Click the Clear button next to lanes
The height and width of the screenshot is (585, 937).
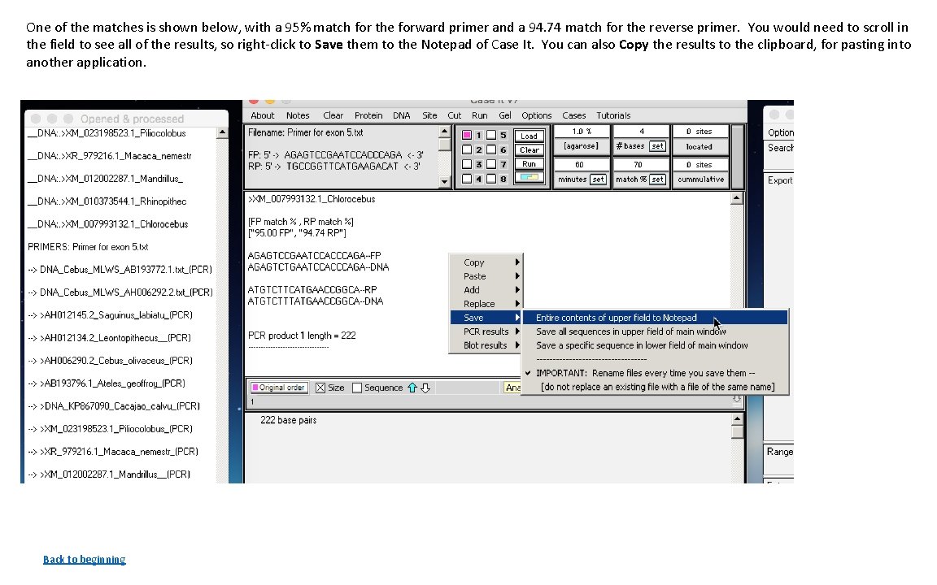pos(529,149)
